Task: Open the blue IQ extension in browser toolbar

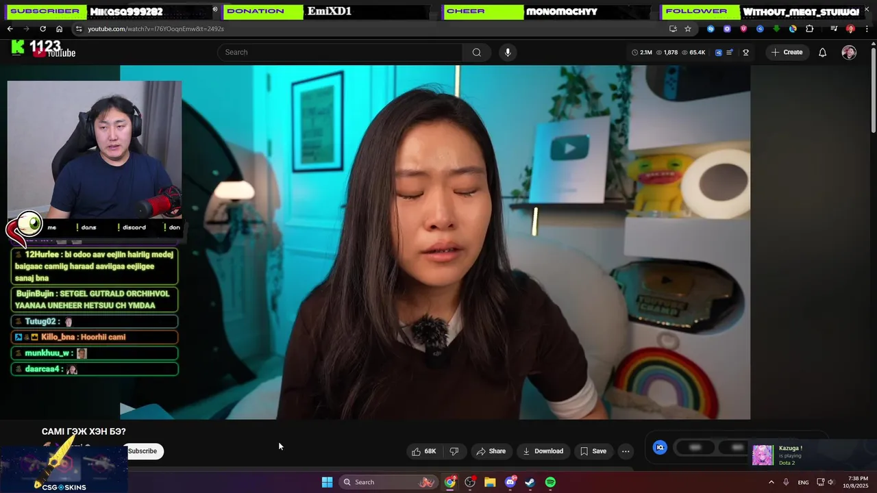Action: [760, 29]
